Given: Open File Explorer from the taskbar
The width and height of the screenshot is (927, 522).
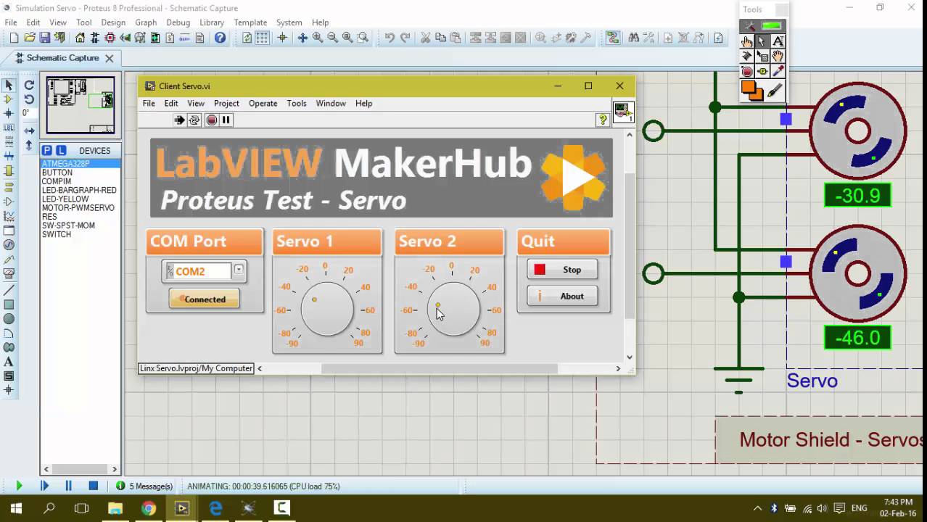Looking at the screenshot, I should coord(115,508).
